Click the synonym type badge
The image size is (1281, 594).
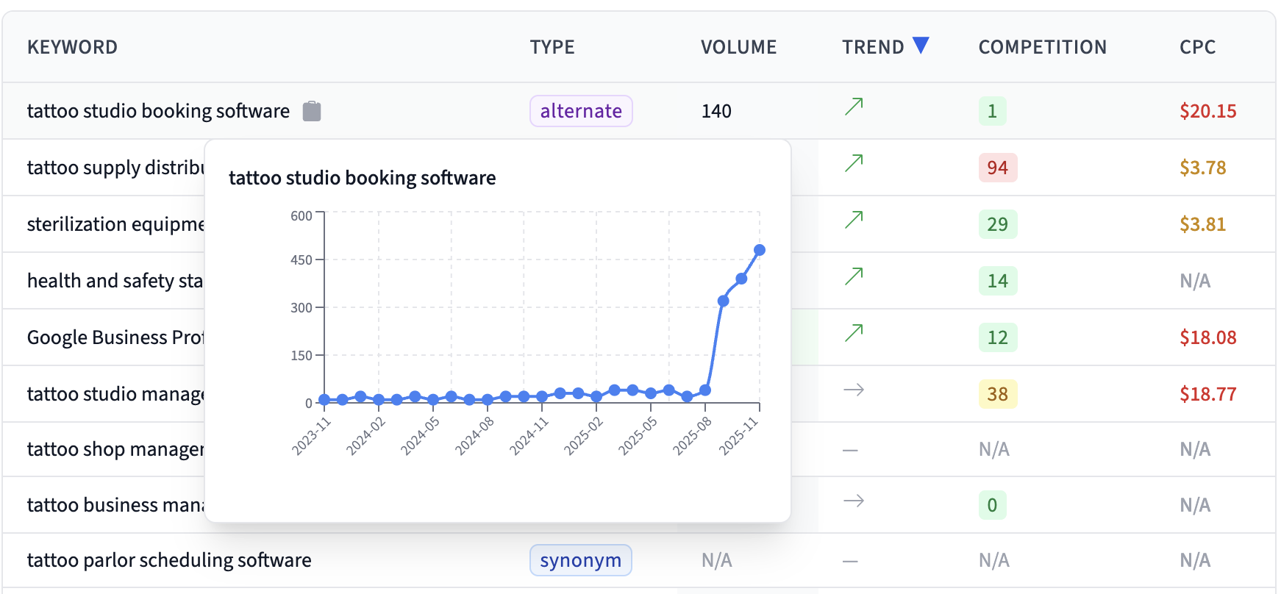pyautogui.click(x=580, y=560)
